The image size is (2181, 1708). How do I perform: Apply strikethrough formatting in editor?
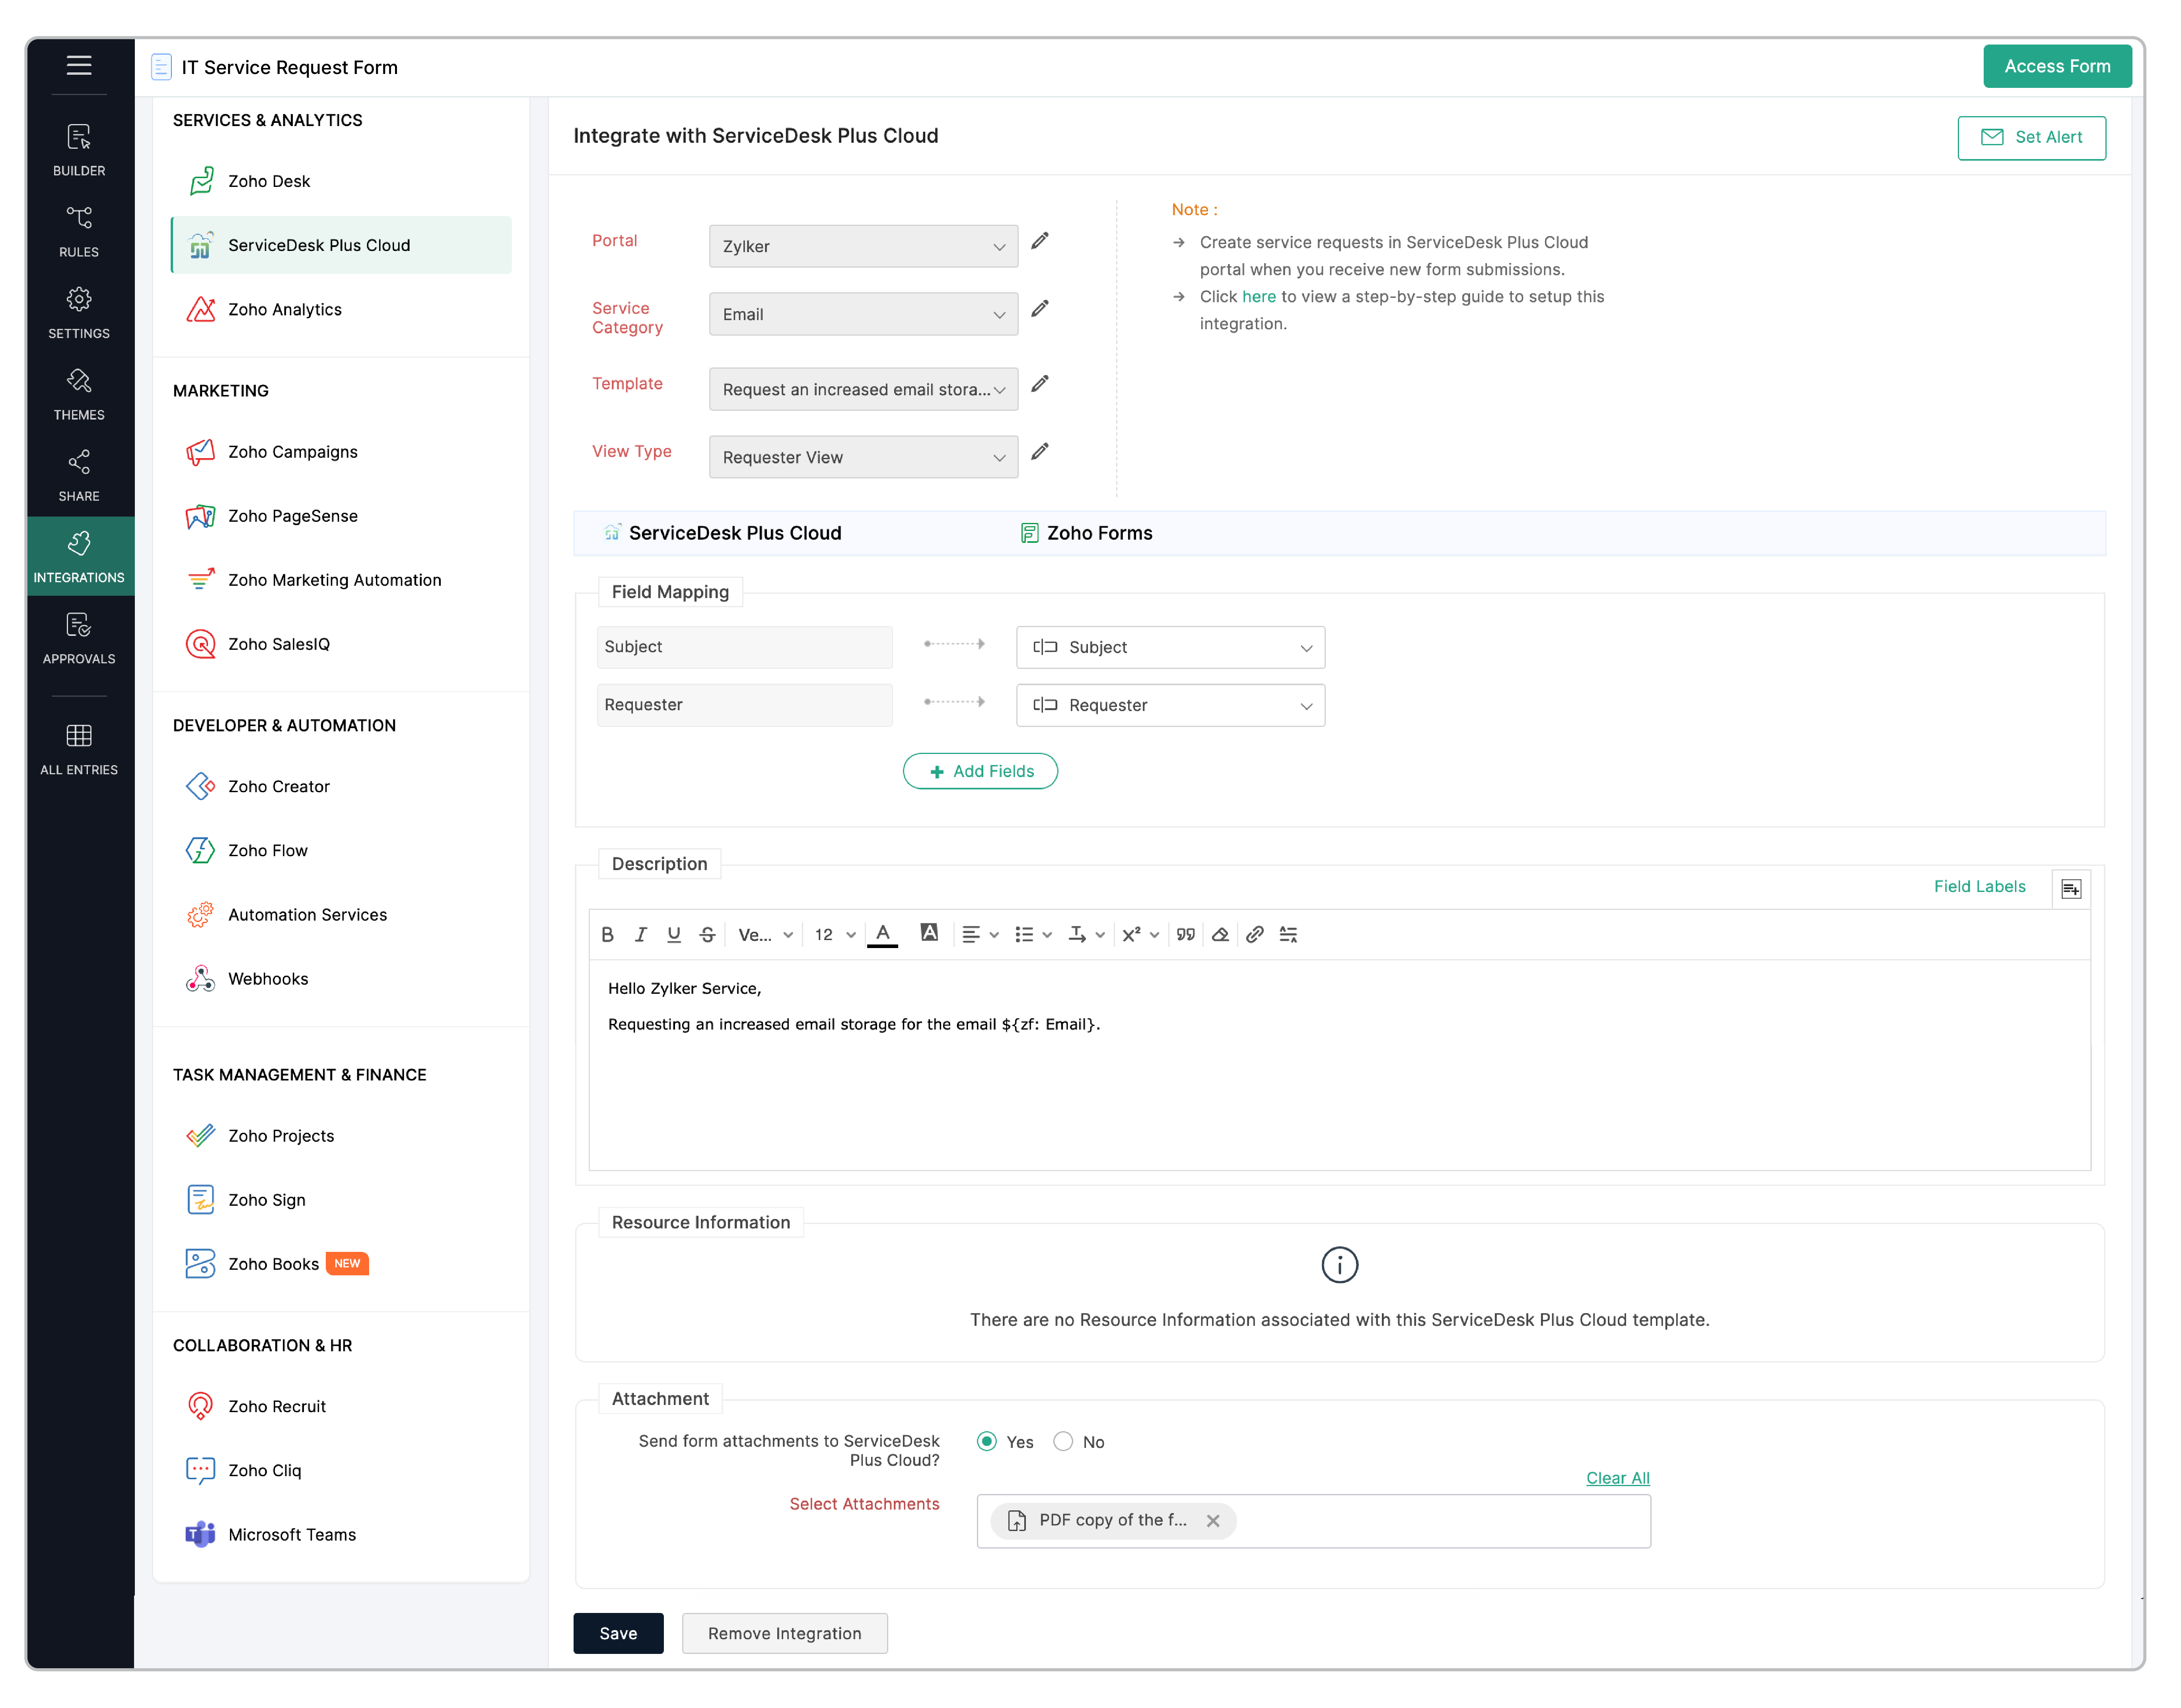click(707, 934)
